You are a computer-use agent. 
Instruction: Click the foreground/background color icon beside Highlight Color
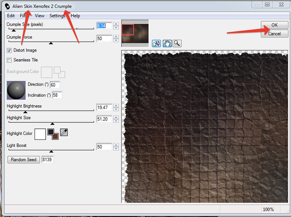pyautogui.click(x=53, y=134)
